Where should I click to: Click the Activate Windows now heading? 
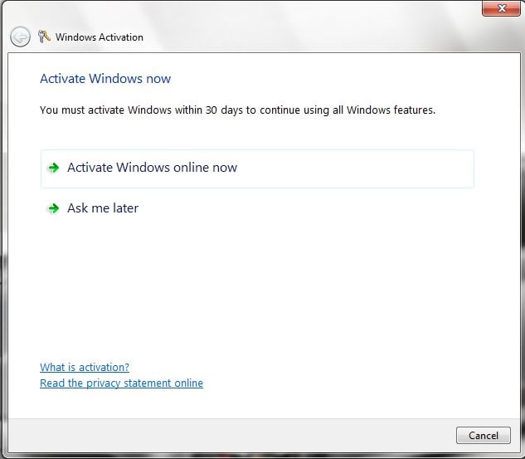tap(105, 79)
